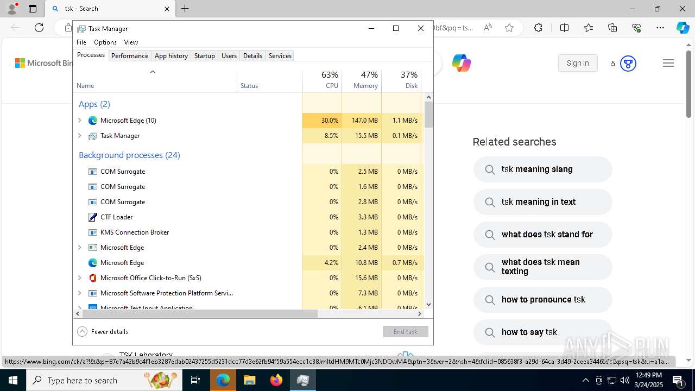Switch to Services tab
695x391 pixels.
pyautogui.click(x=280, y=56)
